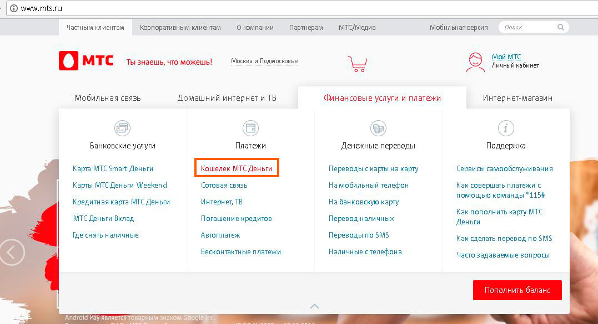Open the О компании tab

(x=255, y=27)
